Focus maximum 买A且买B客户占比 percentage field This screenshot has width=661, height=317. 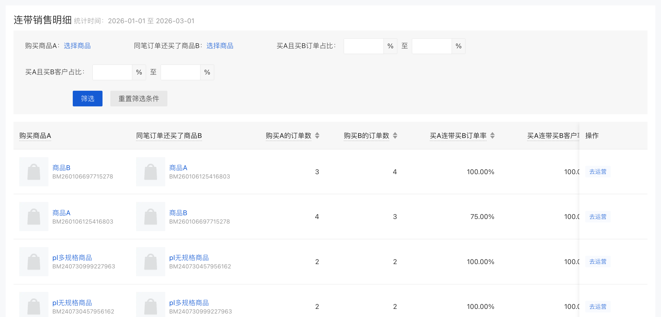click(x=180, y=72)
